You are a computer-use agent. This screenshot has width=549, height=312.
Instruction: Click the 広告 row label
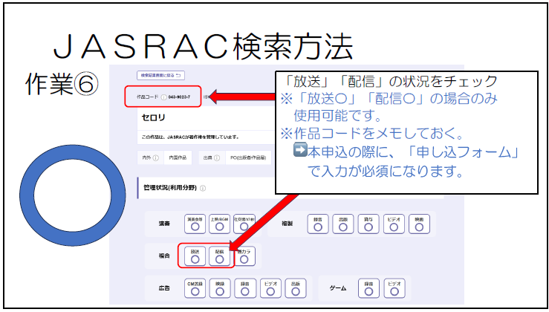point(164,288)
